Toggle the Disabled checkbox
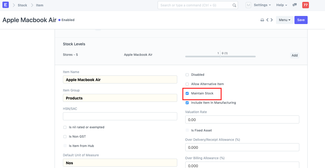325x168 pixels. pos(187,75)
